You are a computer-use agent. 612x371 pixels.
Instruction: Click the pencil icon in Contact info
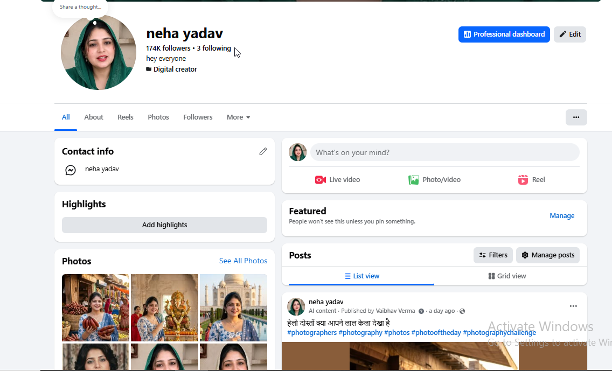(263, 151)
